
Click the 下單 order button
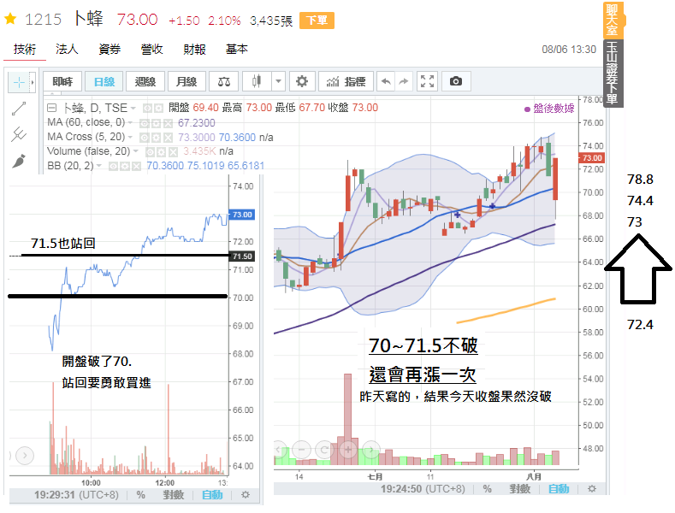pyautogui.click(x=317, y=21)
